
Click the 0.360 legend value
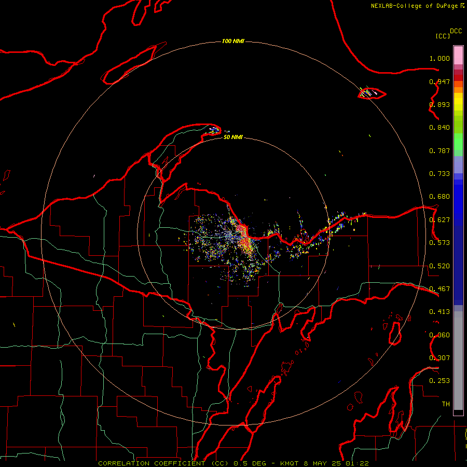[x=439, y=335]
